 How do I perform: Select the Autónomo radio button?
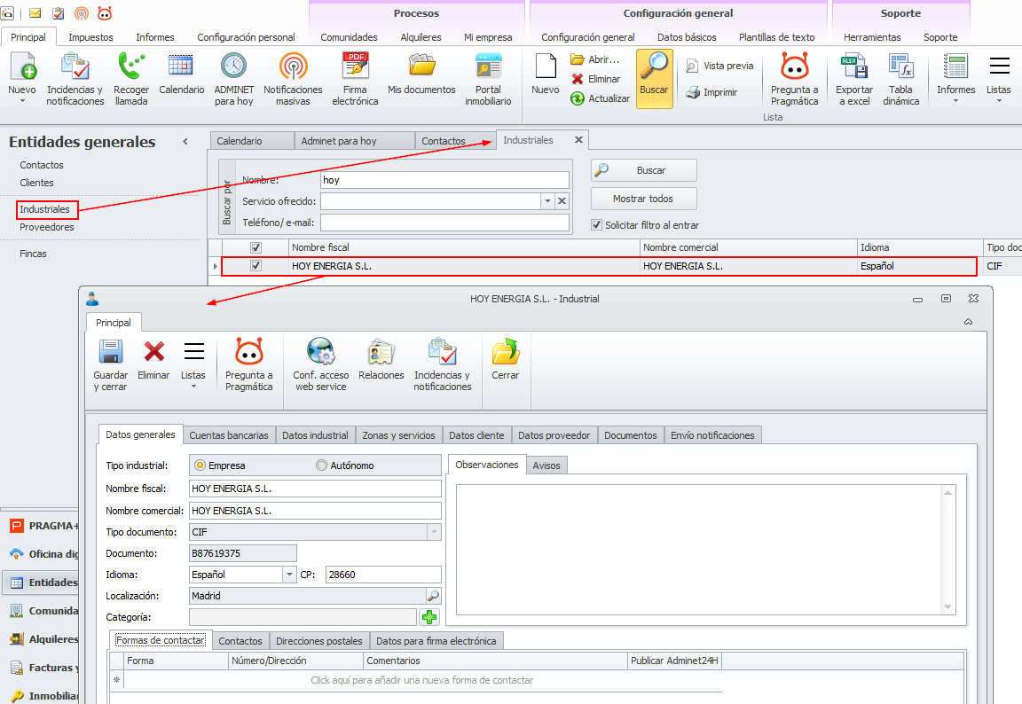tap(322, 465)
